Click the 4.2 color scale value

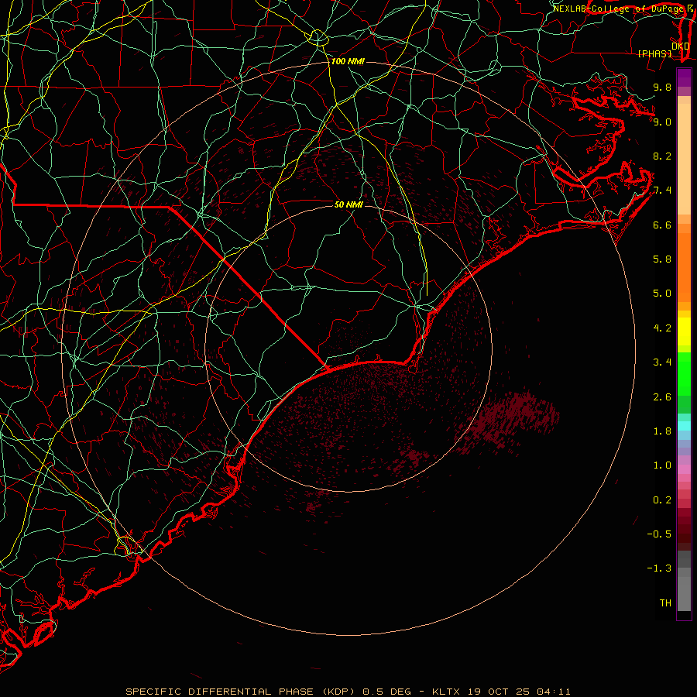coord(662,328)
